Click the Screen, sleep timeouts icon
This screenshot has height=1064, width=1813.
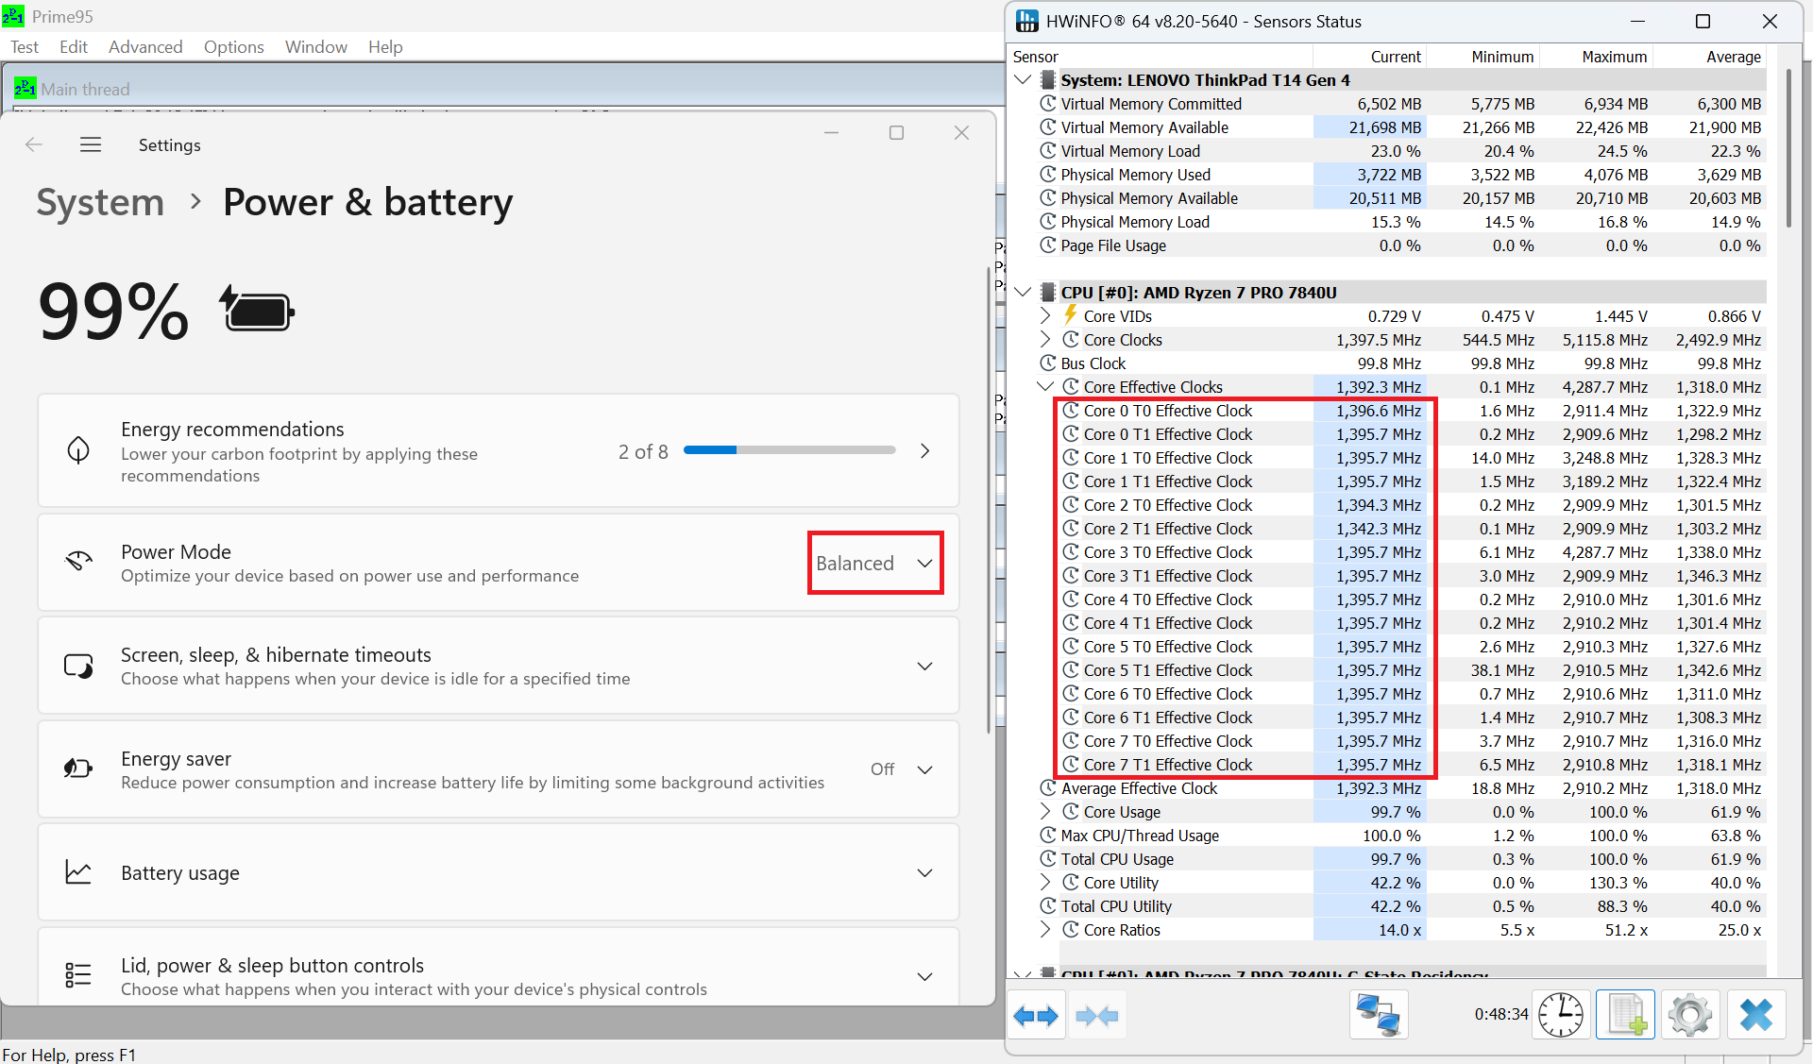pos(78,666)
